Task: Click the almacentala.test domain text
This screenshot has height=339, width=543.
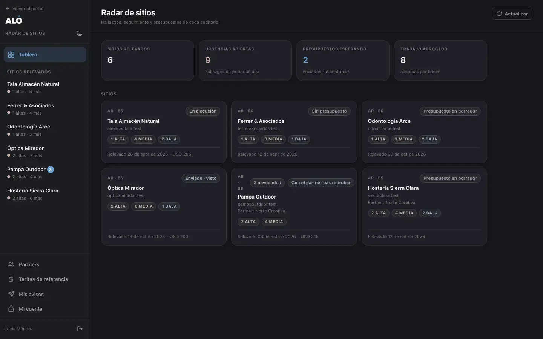Action: pos(124,128)
